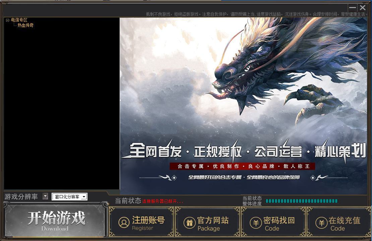Select the 热血传奇 server entry
Viewport: 372px width, 241px height.
[25, 25]
